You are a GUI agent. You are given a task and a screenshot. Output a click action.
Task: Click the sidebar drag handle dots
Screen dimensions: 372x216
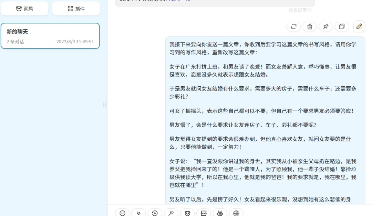click(x=104, y=105)
